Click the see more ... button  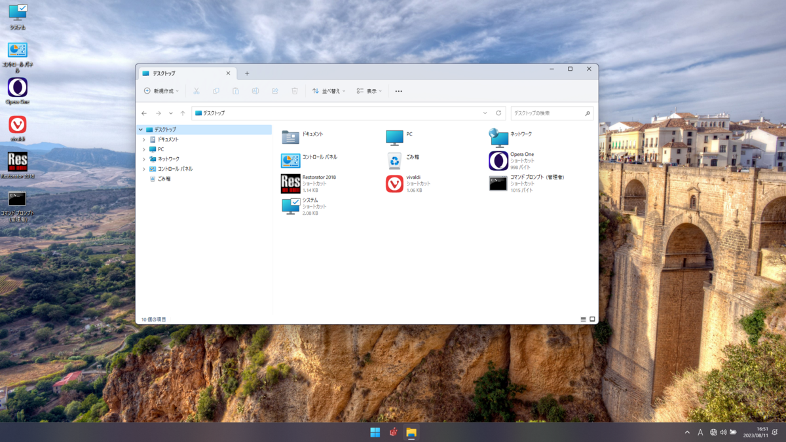(x=398, y=90)
